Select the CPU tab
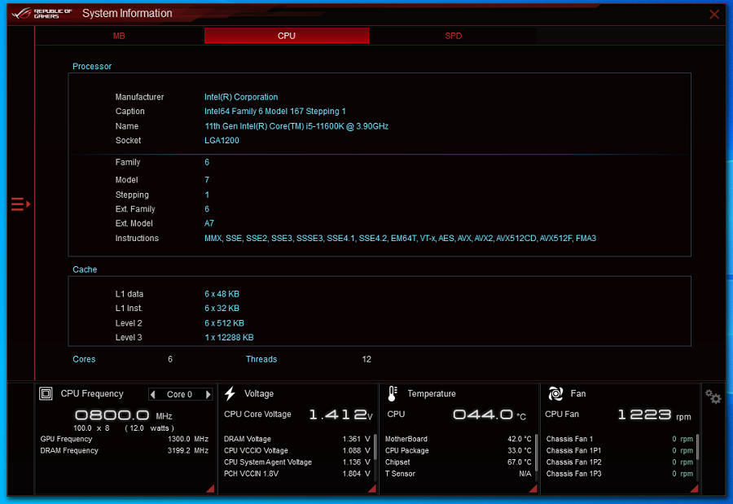733x504 pixels. pyautogui.click(x=287, y=36)
